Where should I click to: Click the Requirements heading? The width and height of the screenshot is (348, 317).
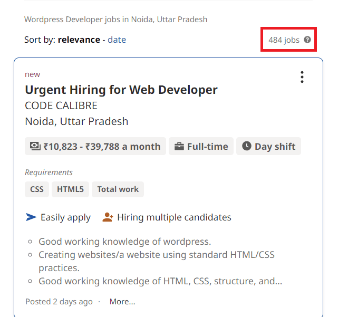[x=49, y=172]
